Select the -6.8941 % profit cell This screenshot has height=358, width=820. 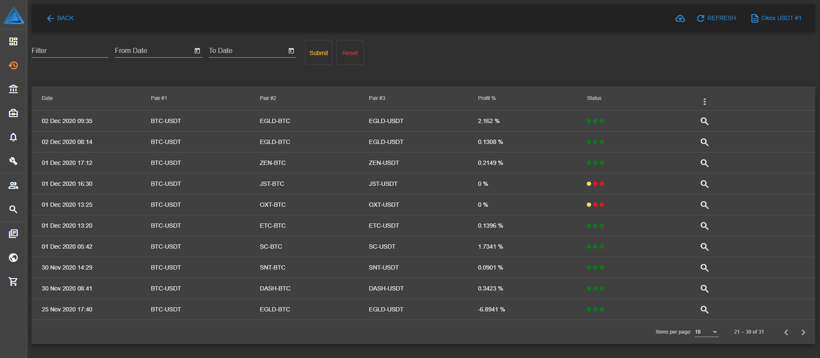(x=491, y=309)
